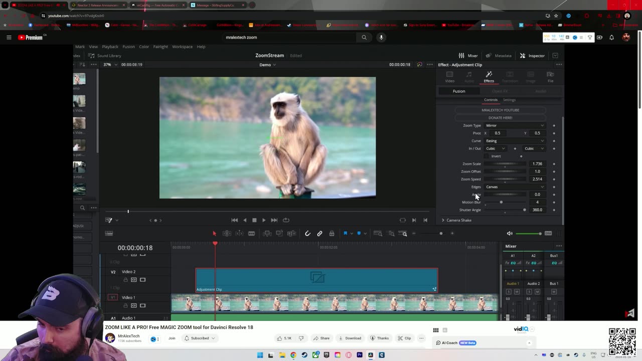The width and height of the screenshot is (642, 361).
Task: Open the YouTube notifications bell
Action: [x=611, y=37]
